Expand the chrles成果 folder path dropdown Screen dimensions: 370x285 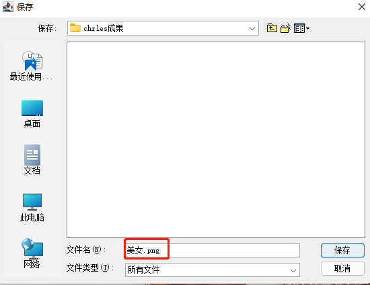pyautogui.click(x=252, y=29)
